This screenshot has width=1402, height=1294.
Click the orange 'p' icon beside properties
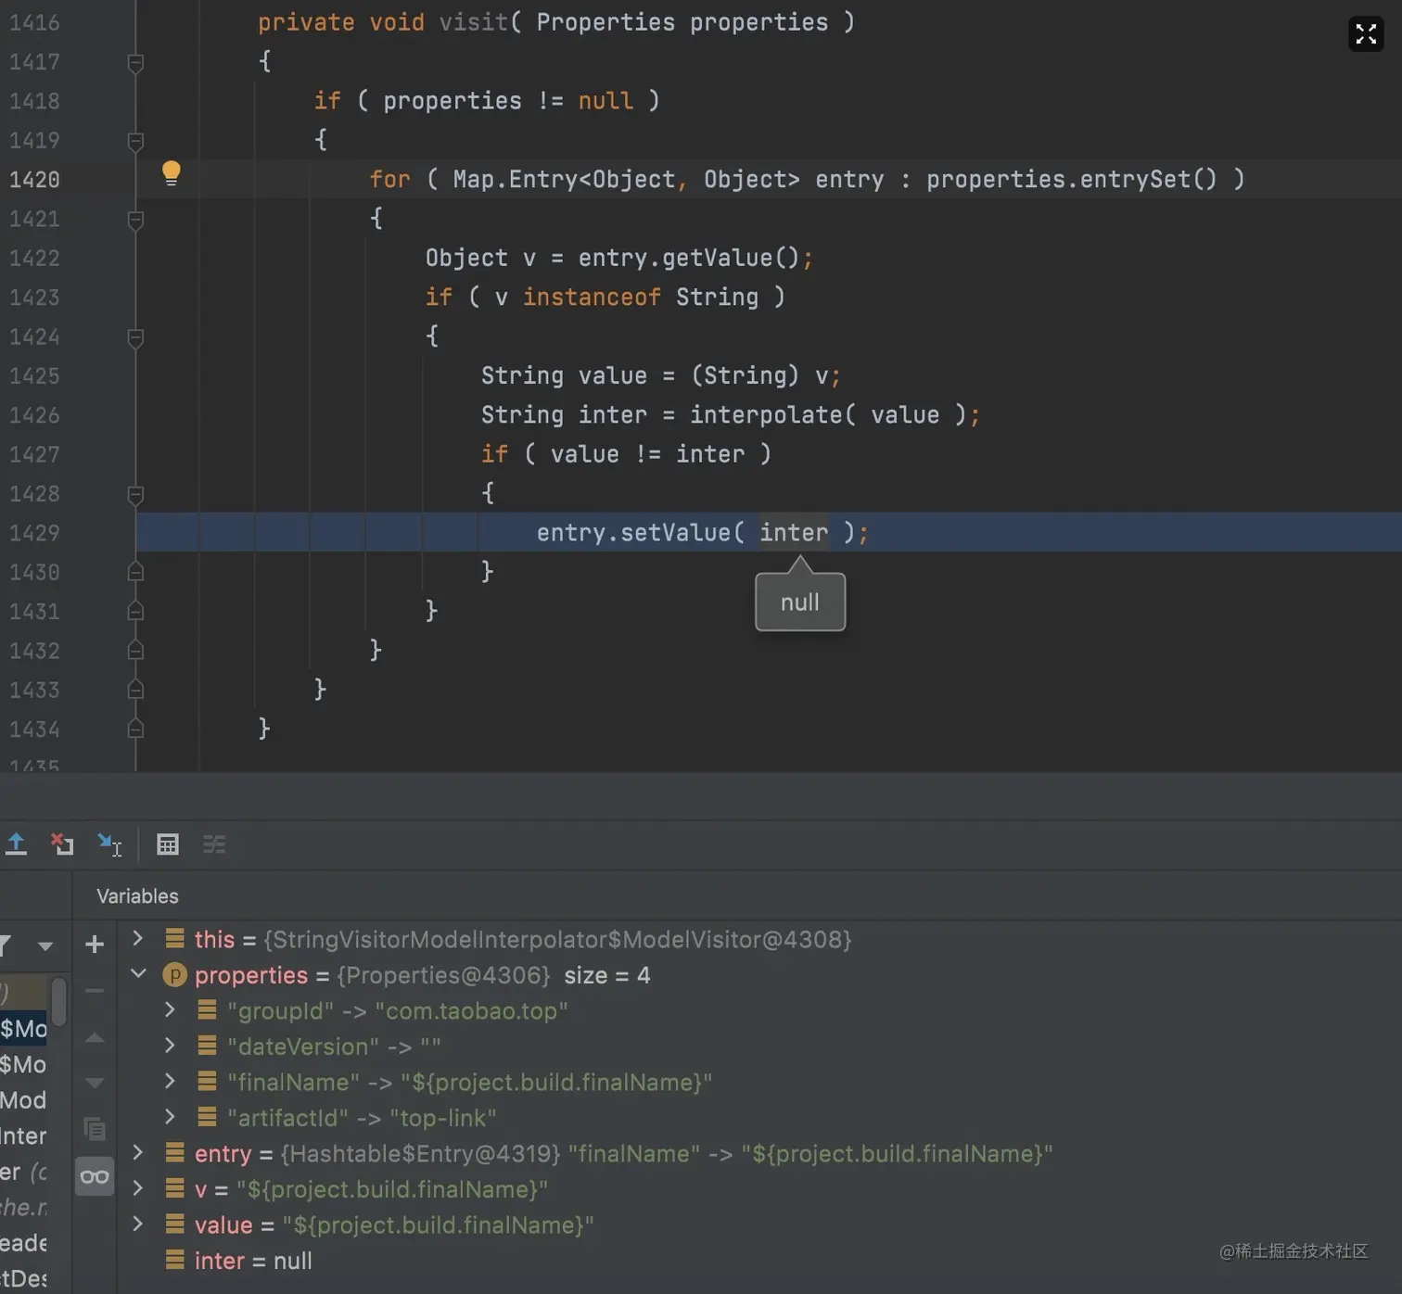(x=174, y=975)
